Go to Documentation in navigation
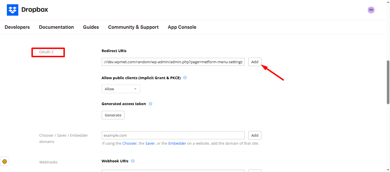The height and width of the screenshot is (172, 390). [x=56, y=27]
